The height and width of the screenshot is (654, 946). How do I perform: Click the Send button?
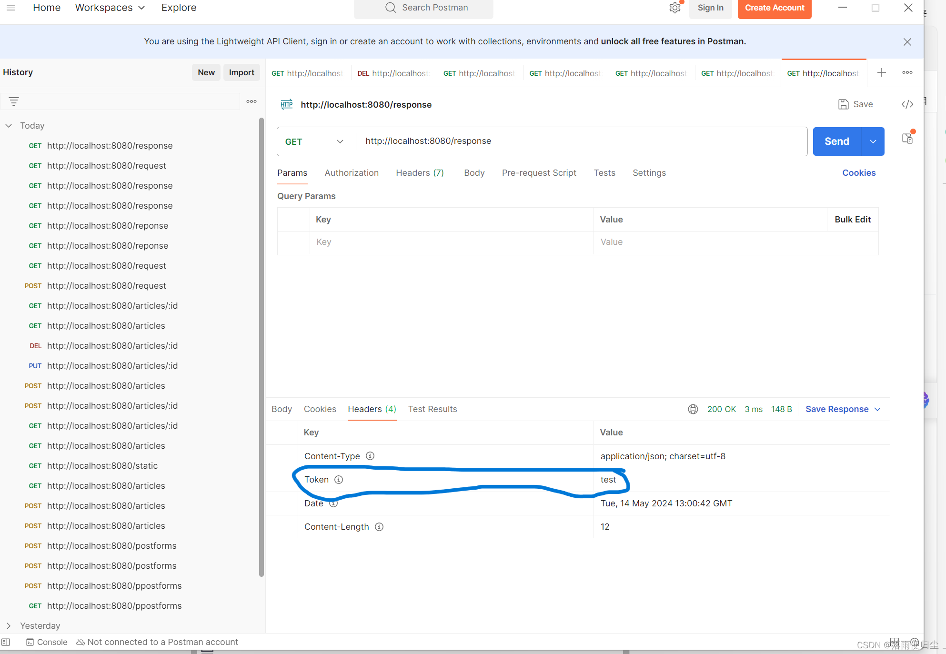click(x=836, y=141)
